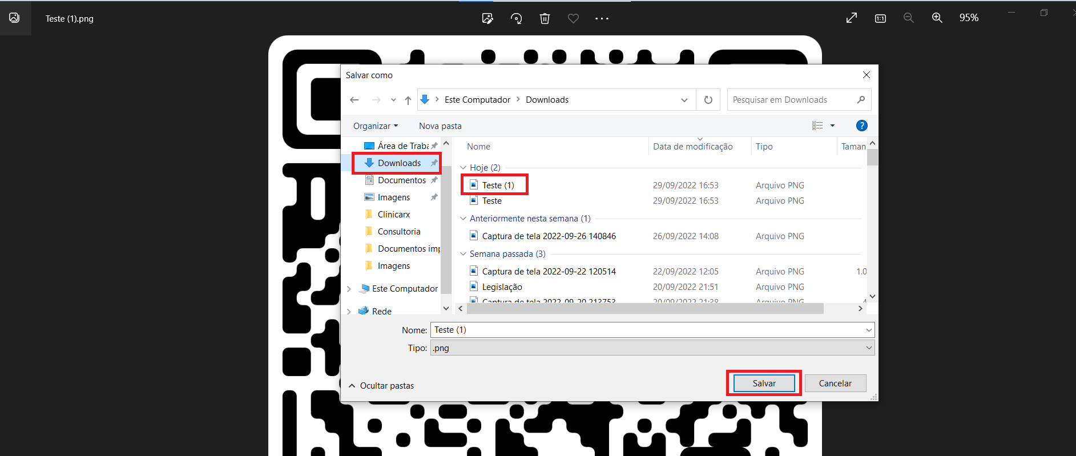The width and height of the screenshot is (1076, 456).
Task: Rotate the image using the rotate icon
Action: (x=516, y=18)
